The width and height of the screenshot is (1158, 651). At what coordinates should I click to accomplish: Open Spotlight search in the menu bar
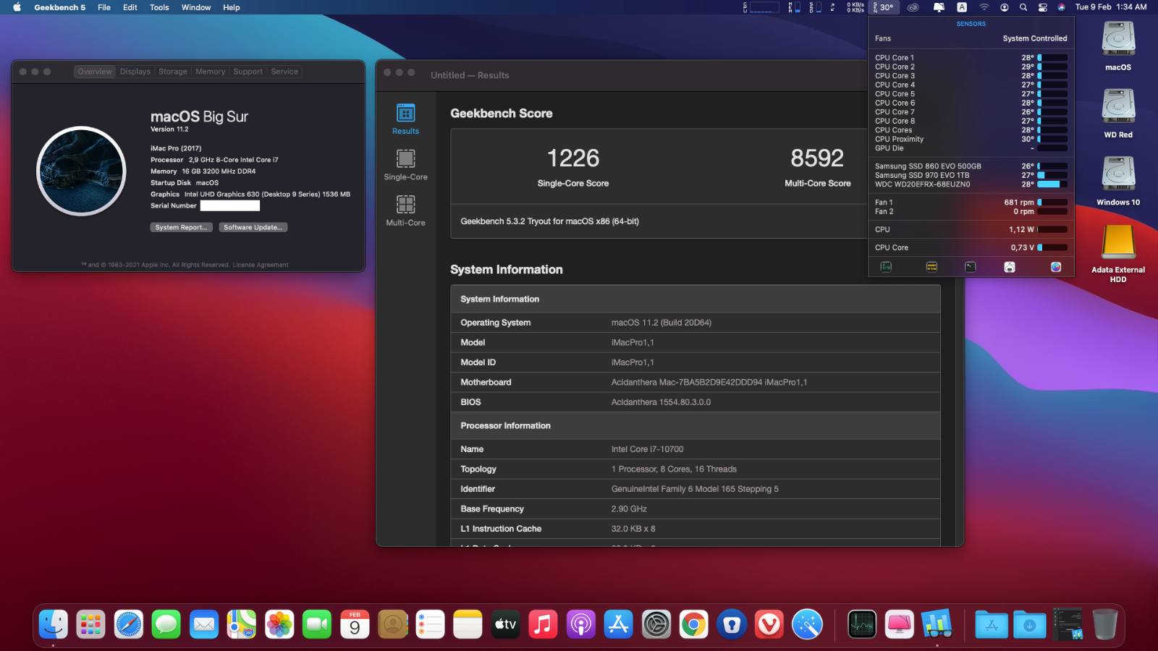(x=1023, y=7)
